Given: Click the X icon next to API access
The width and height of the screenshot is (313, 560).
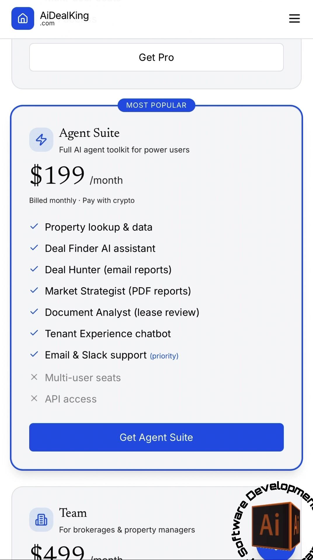Looking at the screenshot, I should click(34, 398).
